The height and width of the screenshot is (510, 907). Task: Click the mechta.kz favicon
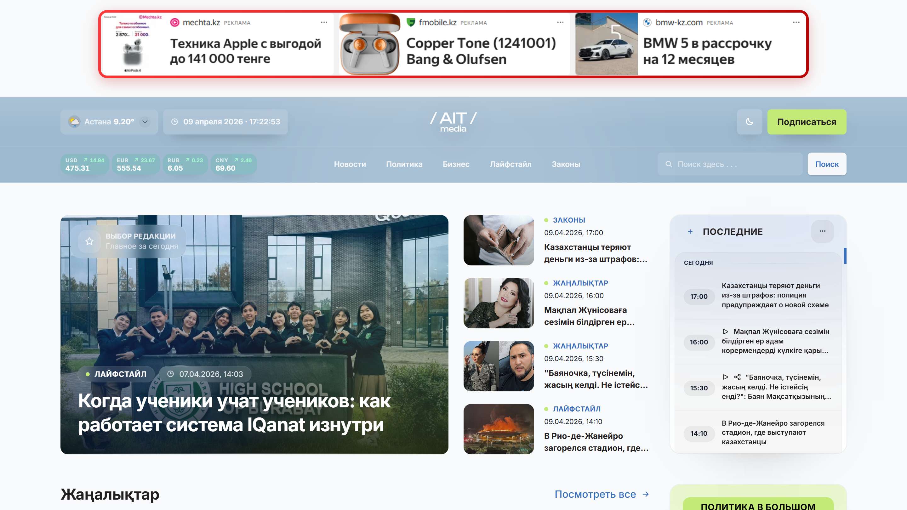pos(175,23)
